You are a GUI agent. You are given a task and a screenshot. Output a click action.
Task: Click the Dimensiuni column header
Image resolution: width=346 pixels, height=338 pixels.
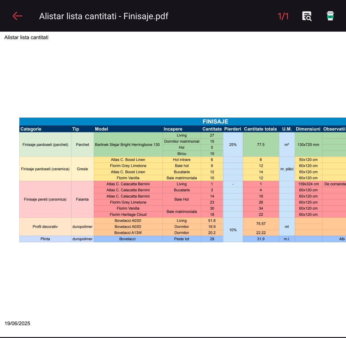point(308,129)
